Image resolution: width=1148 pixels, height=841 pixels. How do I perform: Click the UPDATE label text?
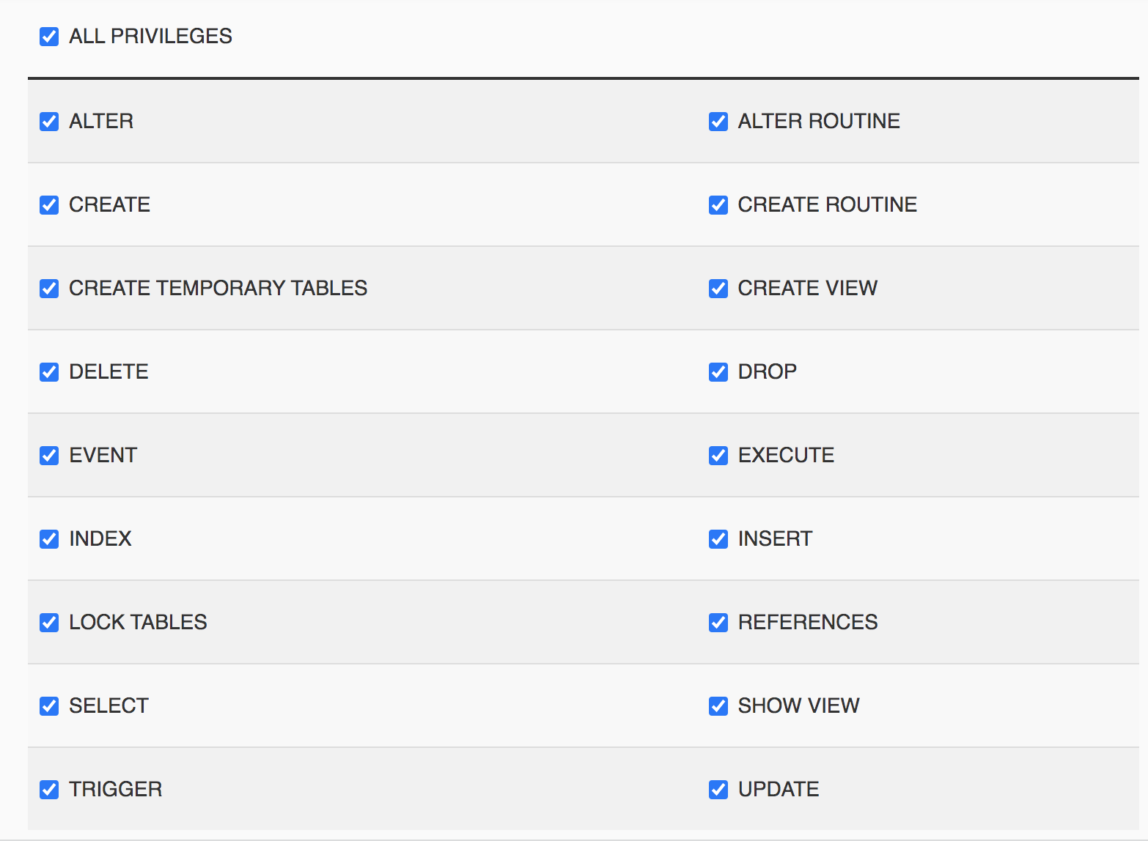point(779,789)
